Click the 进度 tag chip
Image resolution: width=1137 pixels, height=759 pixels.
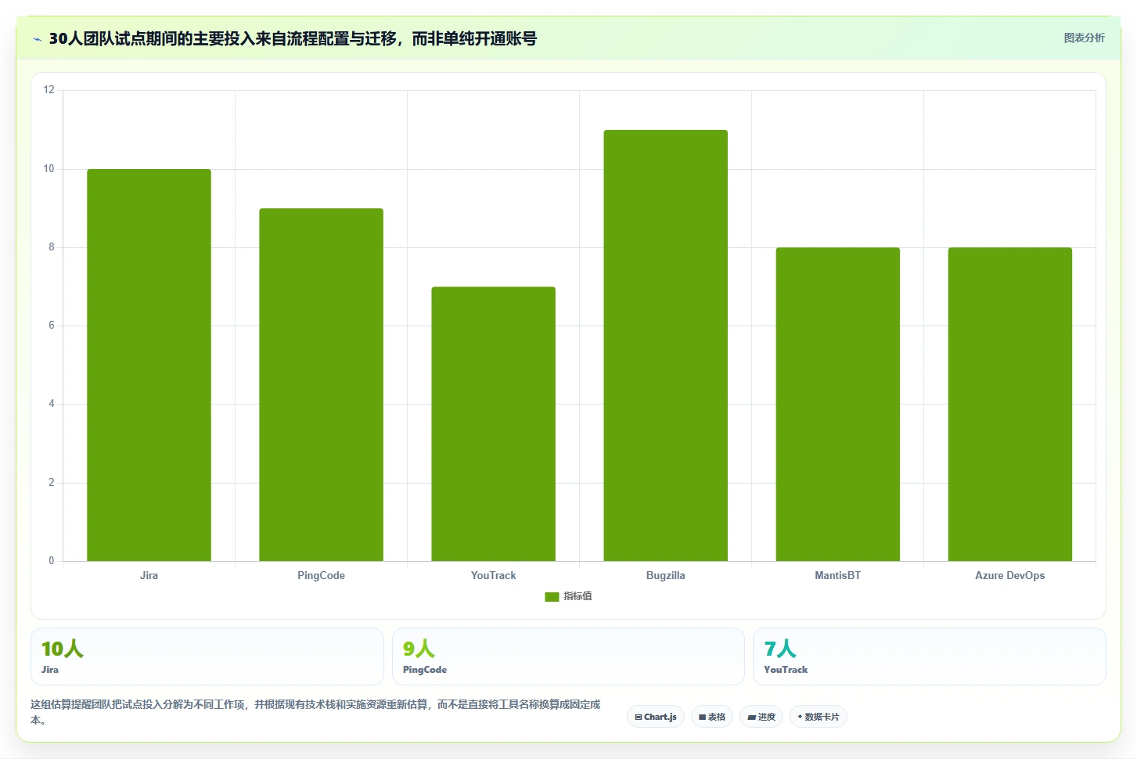(761, 717)
